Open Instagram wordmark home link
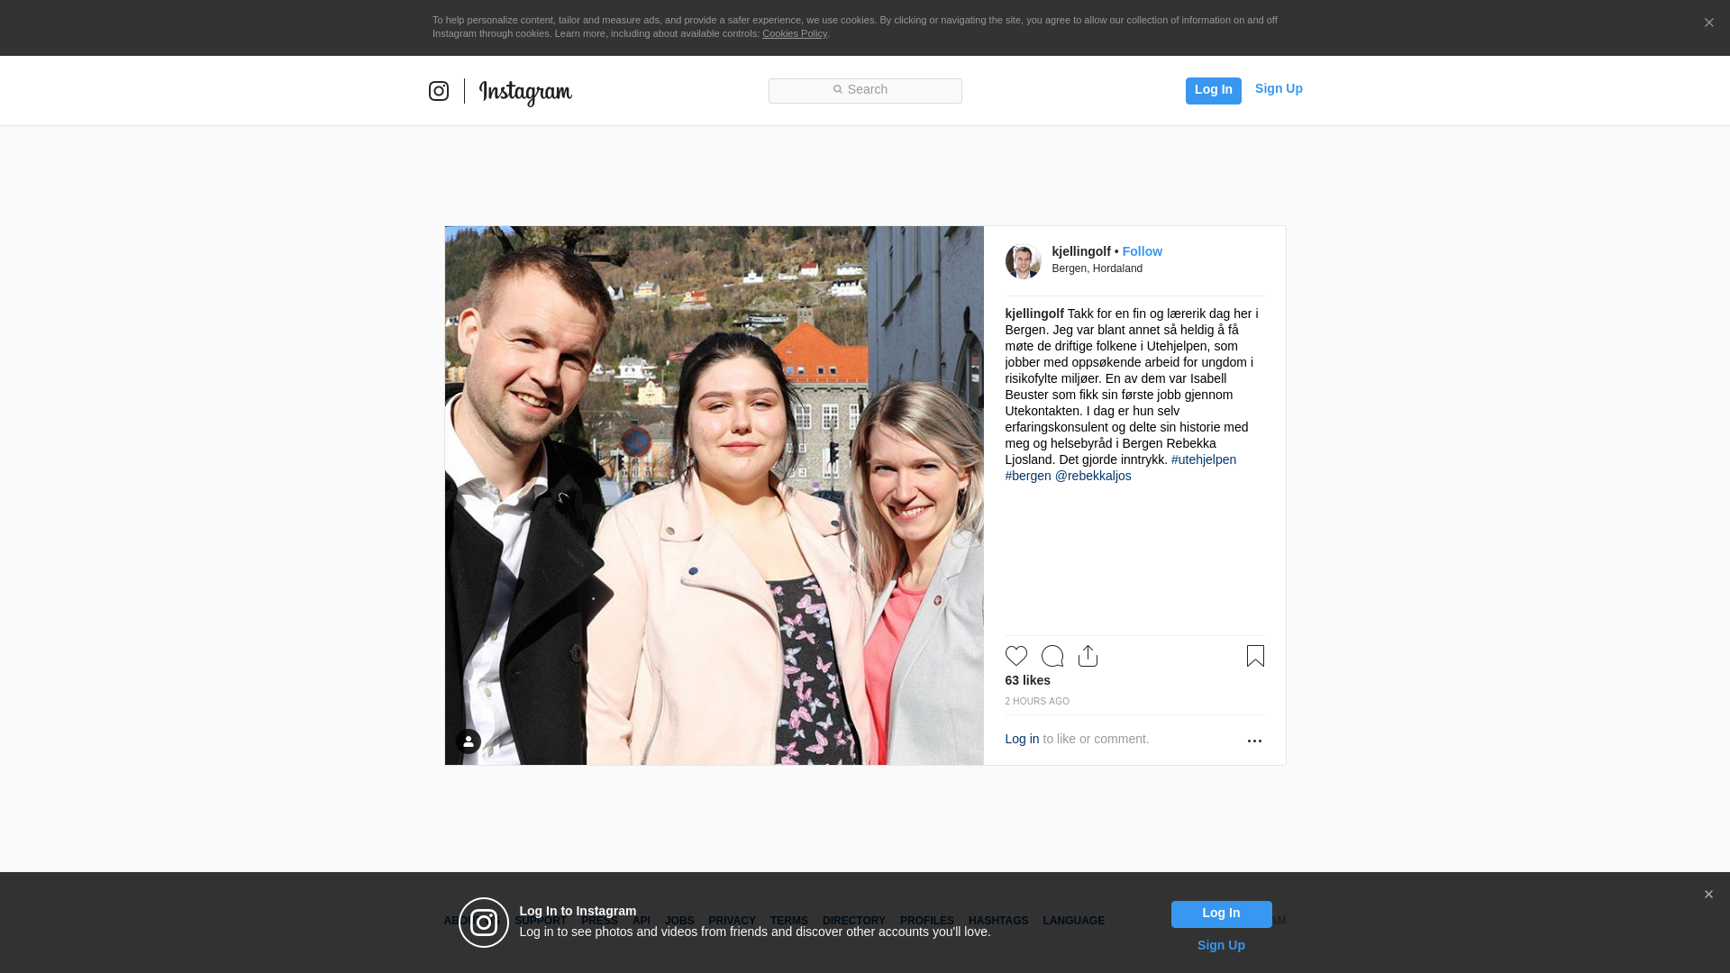This screenshot has height=973, width=1730. 525,93
